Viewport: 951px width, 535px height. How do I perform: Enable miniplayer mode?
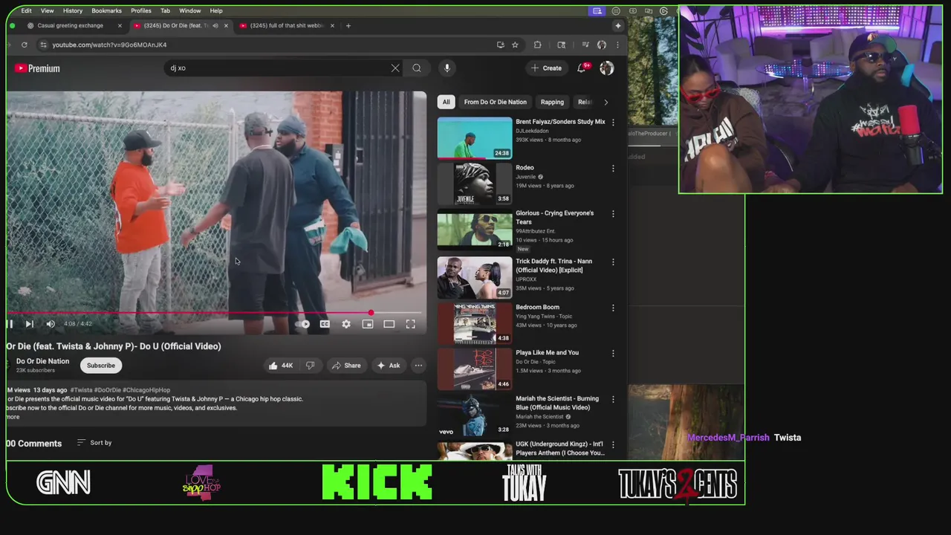click(x=368, y=324)
